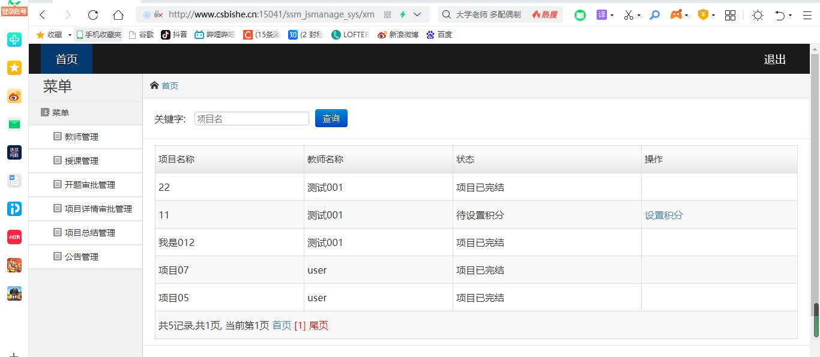
Task: Reload the page with the refresh icon
Action: coord(92,15)
